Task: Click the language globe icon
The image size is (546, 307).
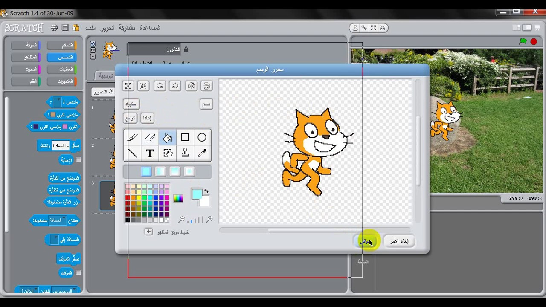Action: [54, 28]
